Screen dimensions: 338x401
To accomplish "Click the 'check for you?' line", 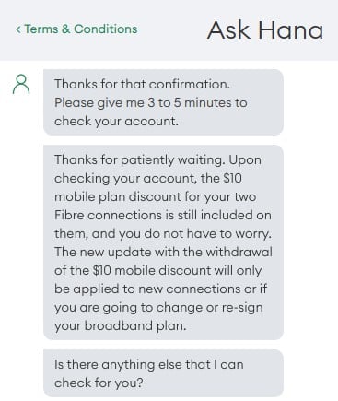I will 99,383.
